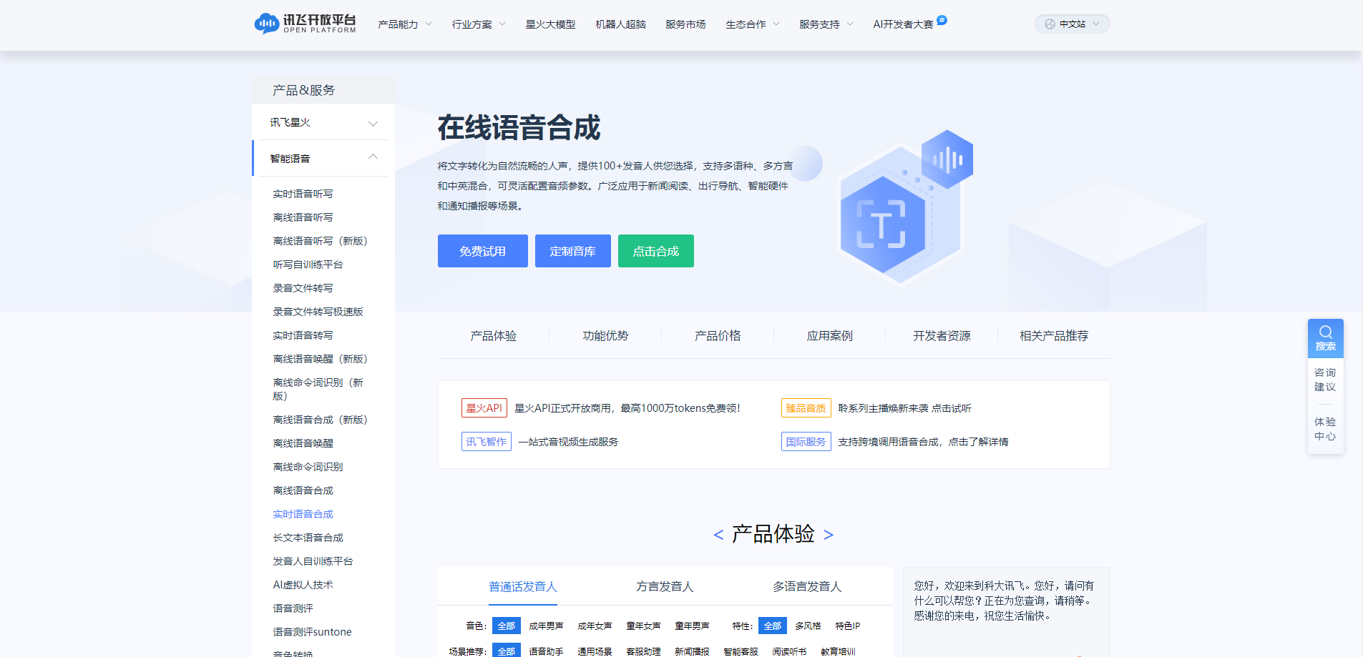Expand the 行业方案 menu dropdown

point(479,24)
